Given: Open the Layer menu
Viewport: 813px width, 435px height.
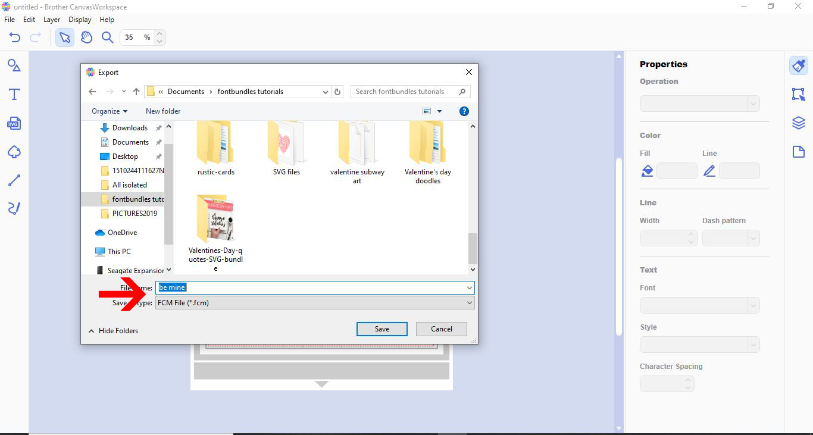Looking at the screenshot, I should [x=51, y=19].
